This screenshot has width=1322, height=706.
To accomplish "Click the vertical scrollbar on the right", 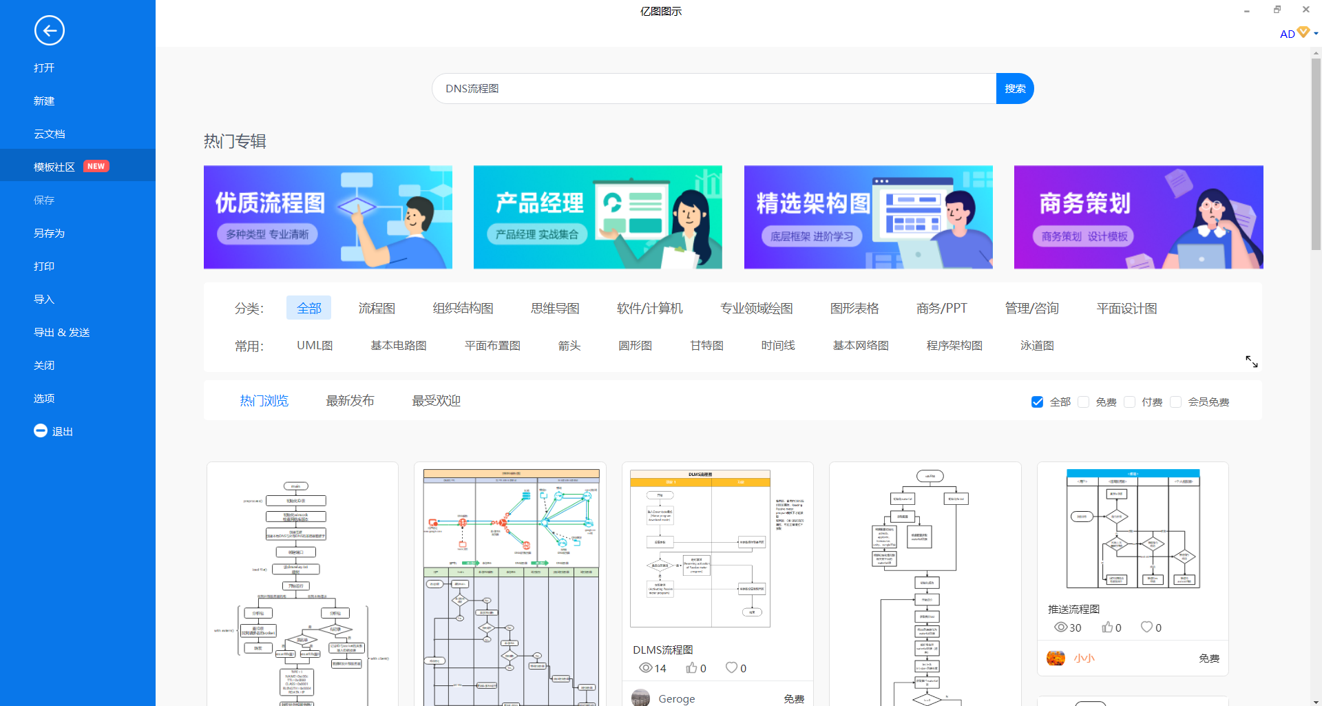I will [x=1316, y=154].
